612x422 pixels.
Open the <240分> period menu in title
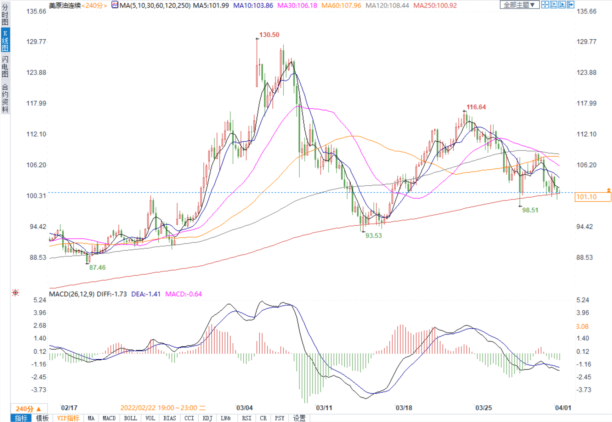(x=94, y=6)
